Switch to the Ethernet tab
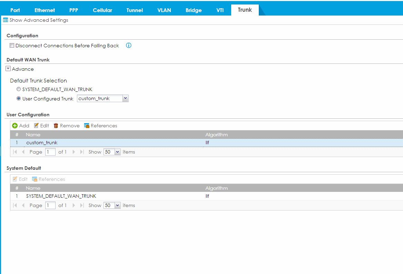403x274 pixels. (x=45, y=10)
